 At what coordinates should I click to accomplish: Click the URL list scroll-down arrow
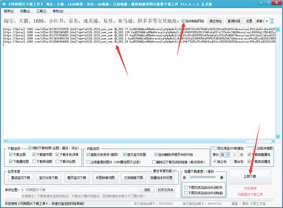pyautogui.click(x=278, y=136)
